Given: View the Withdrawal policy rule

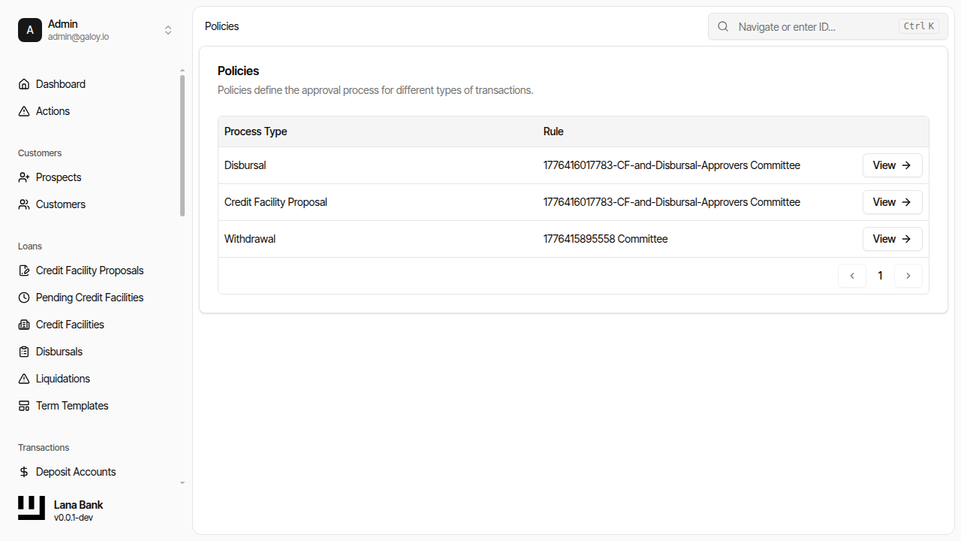Looking at the screenshot, I should (x=892, y=238).
